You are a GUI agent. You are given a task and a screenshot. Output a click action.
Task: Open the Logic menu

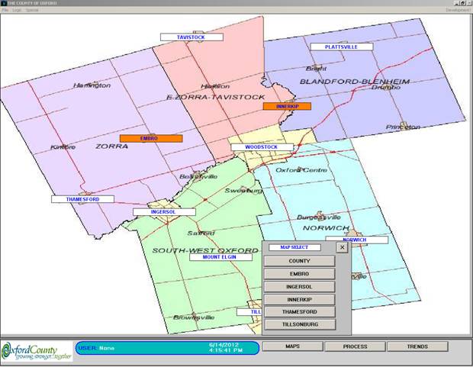click(16, 10)
